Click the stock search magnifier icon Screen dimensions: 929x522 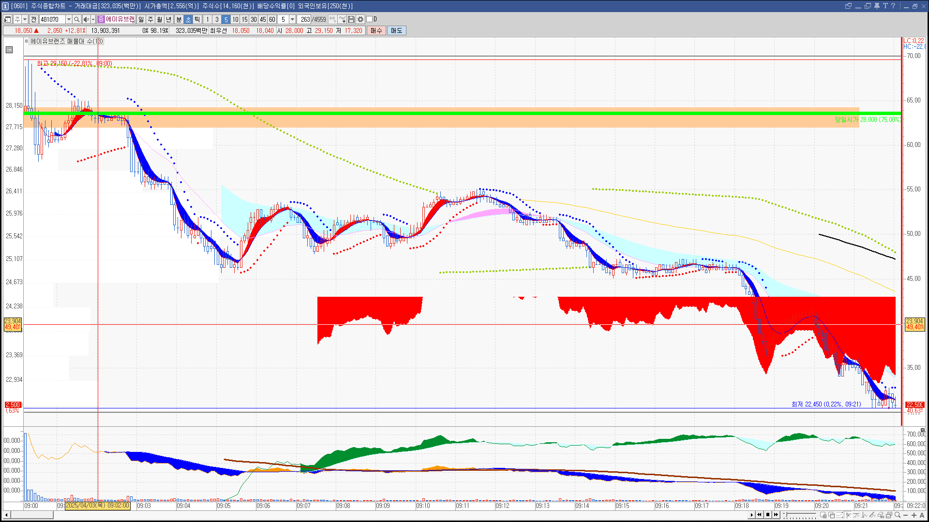[76, 19]
